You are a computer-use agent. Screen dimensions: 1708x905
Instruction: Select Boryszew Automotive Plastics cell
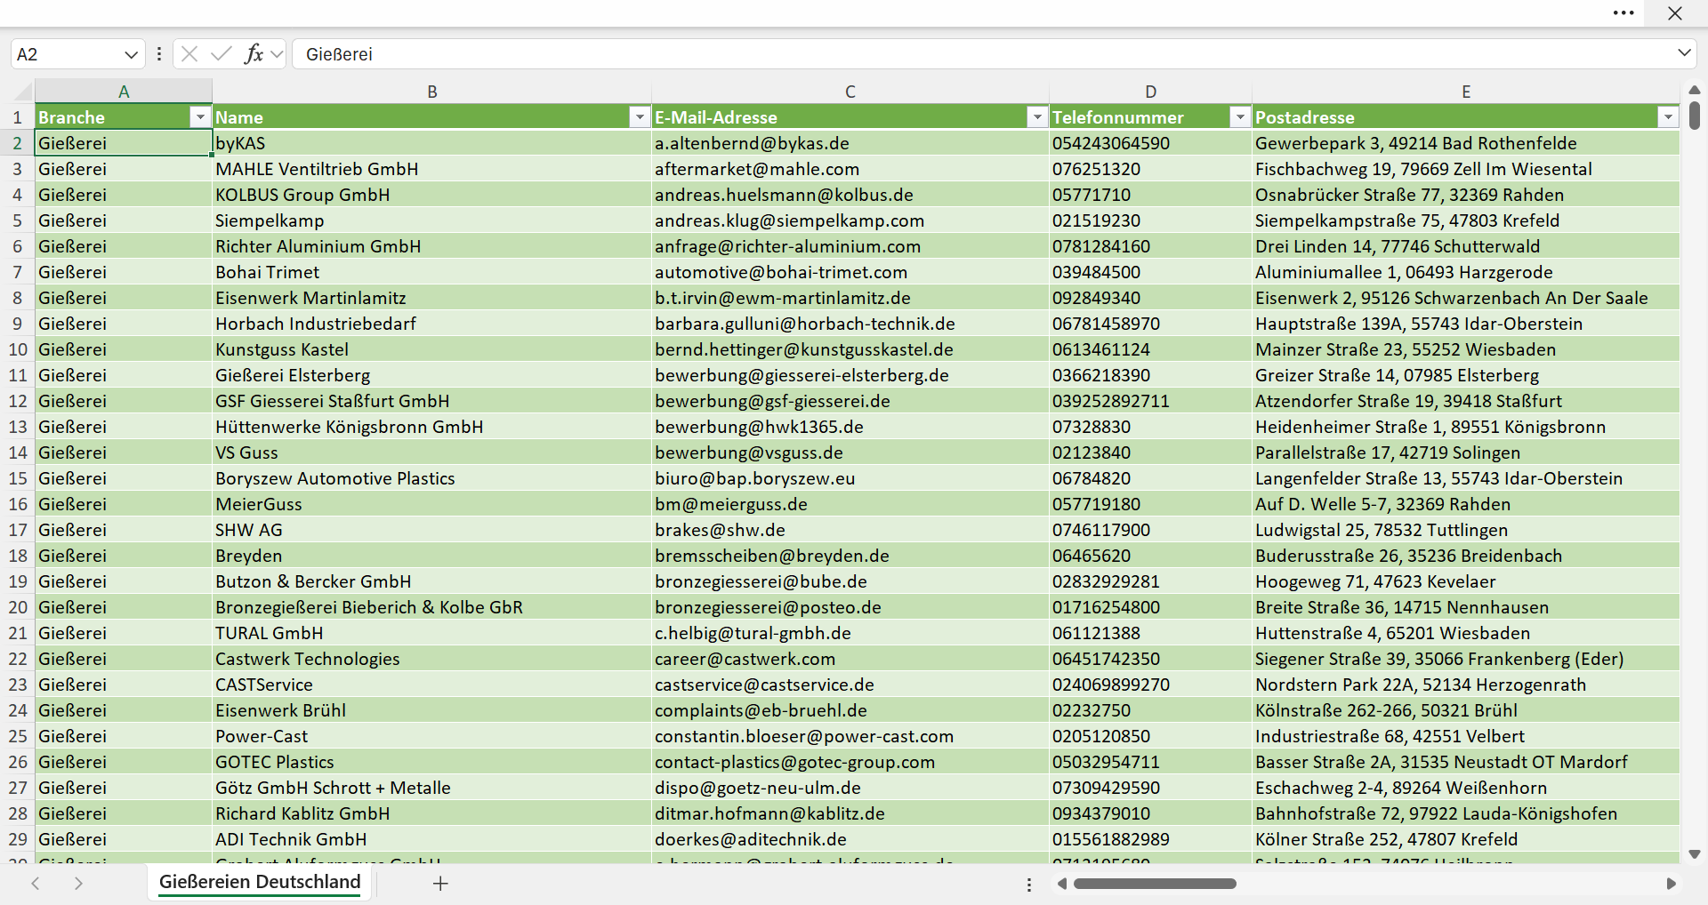click(431, 478)
